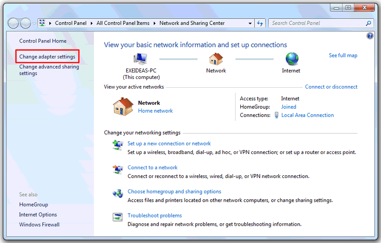This screenshot has height=243, width=381.
Task: Open recent pages dropdown beside forward button
Action: (34, 23)
